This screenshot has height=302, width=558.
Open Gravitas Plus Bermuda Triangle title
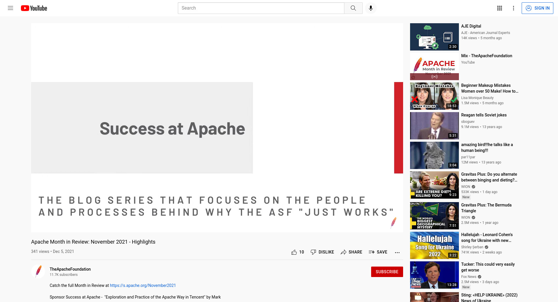[486, 208]
